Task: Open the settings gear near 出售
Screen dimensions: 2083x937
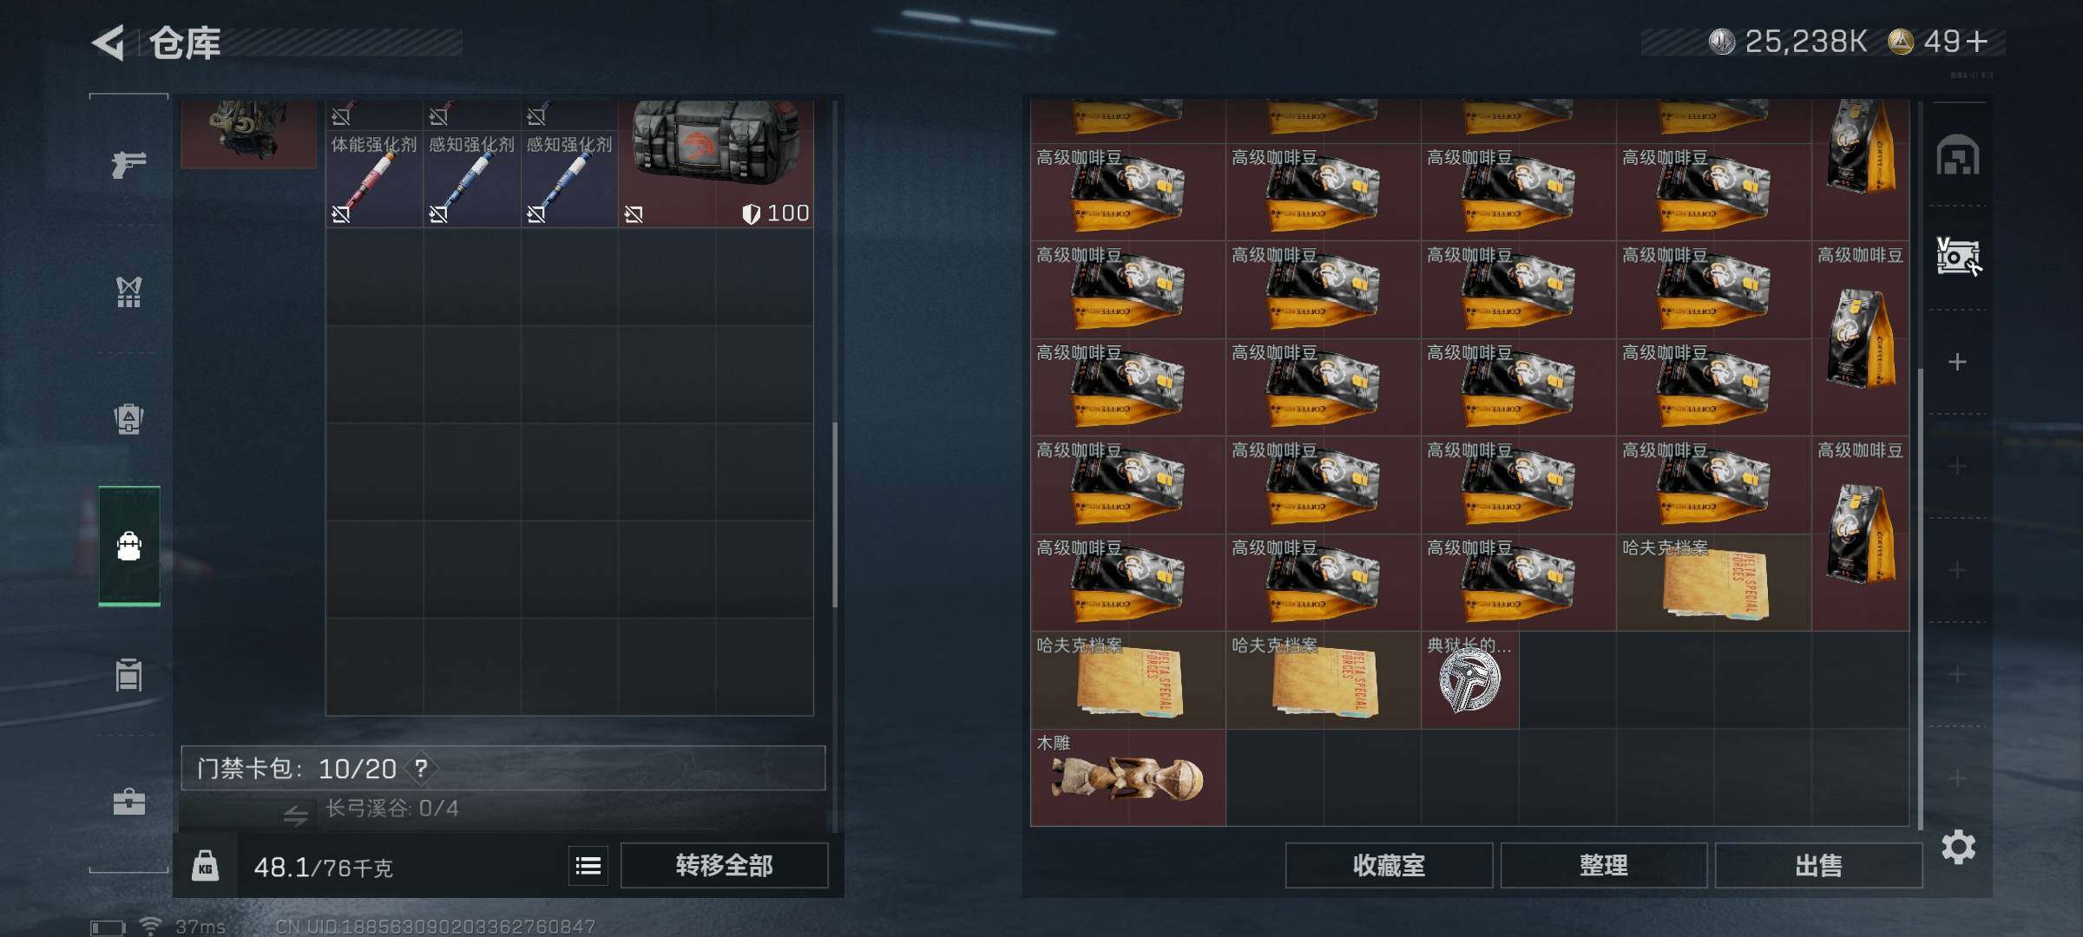Action: pyautogui.click(x=1958, y=847)
